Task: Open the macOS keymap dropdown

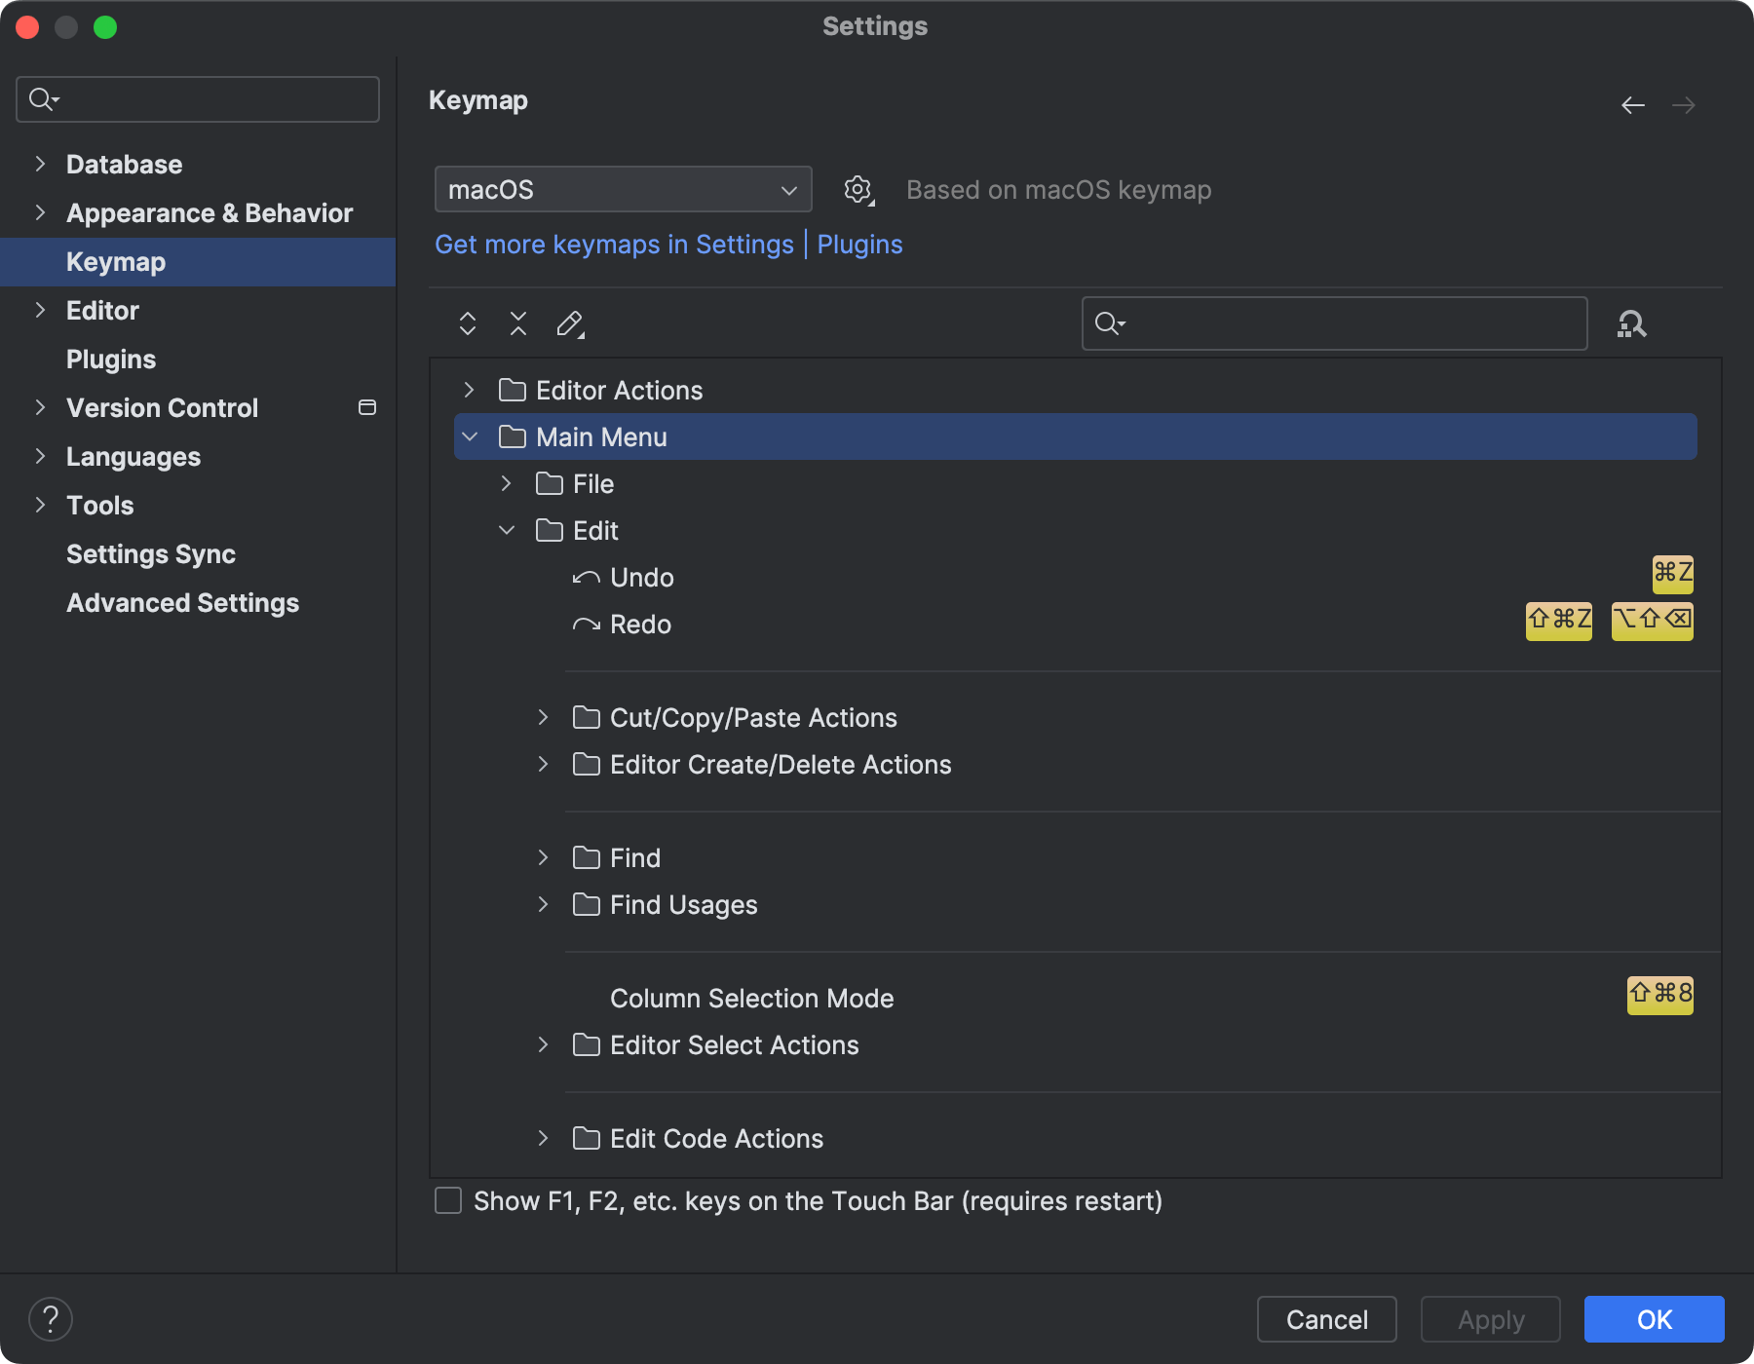Action: pyautogui.click(x=623, y=189)
